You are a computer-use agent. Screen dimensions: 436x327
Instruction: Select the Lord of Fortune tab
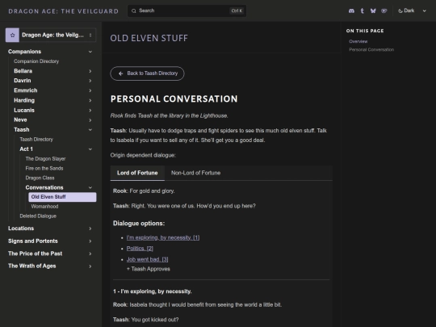pos(137,173)
